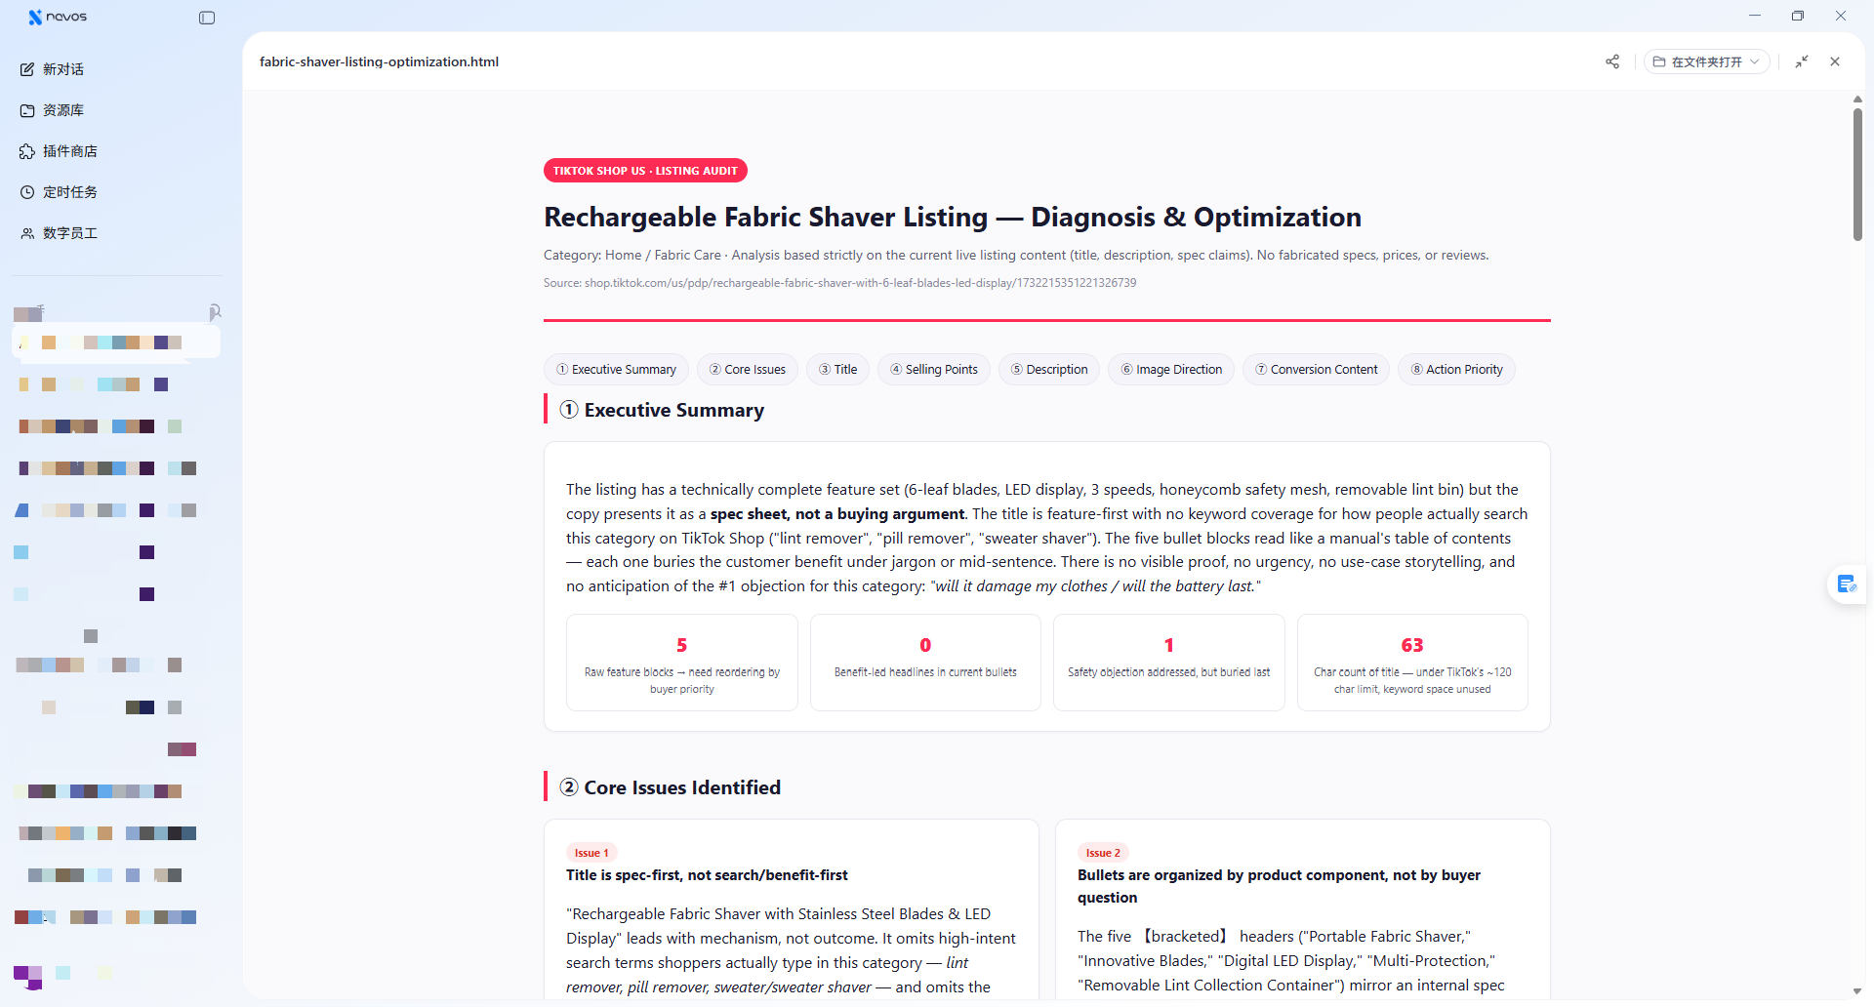Click the stat card showing 1 safety objection
The height and width of the screenshot is (1007, 1874).
[x=1169, y=663]
